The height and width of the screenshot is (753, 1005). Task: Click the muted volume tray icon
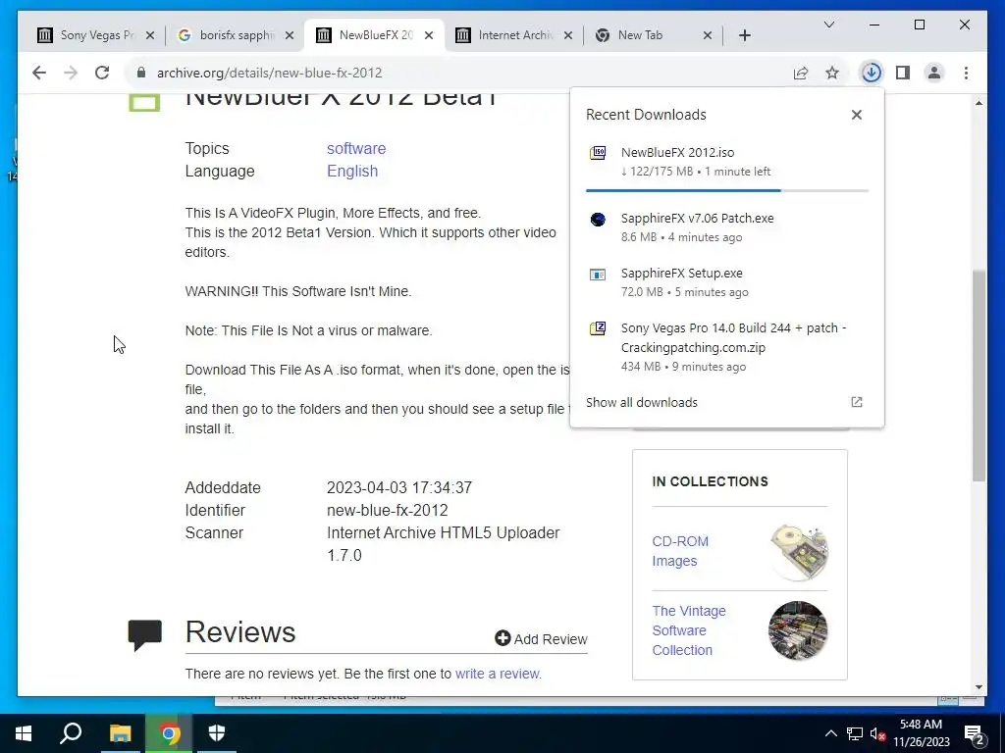[x=877, y=733]
